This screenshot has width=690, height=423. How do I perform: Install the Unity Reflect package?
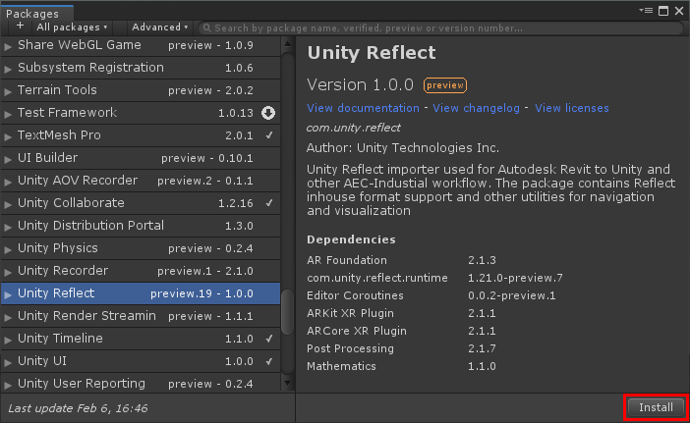(656, 407)
